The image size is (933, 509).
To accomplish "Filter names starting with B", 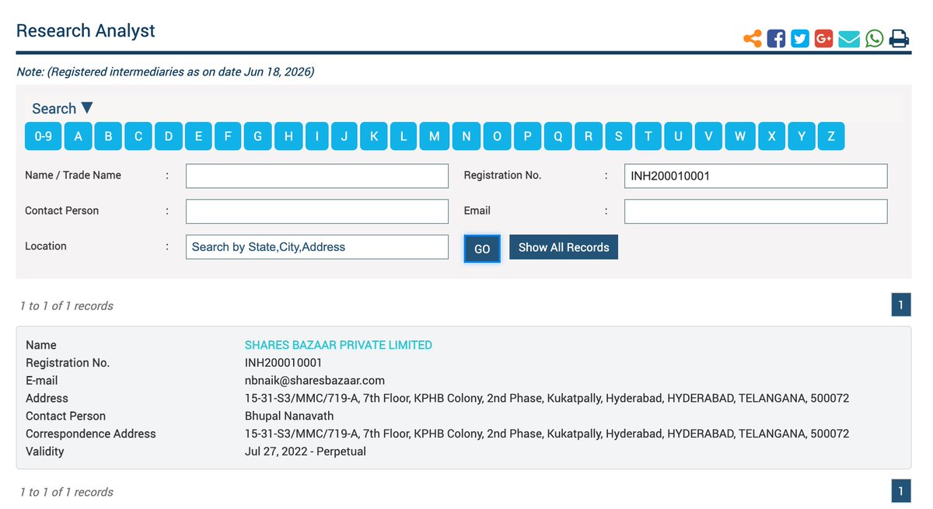I will point(108,136).
